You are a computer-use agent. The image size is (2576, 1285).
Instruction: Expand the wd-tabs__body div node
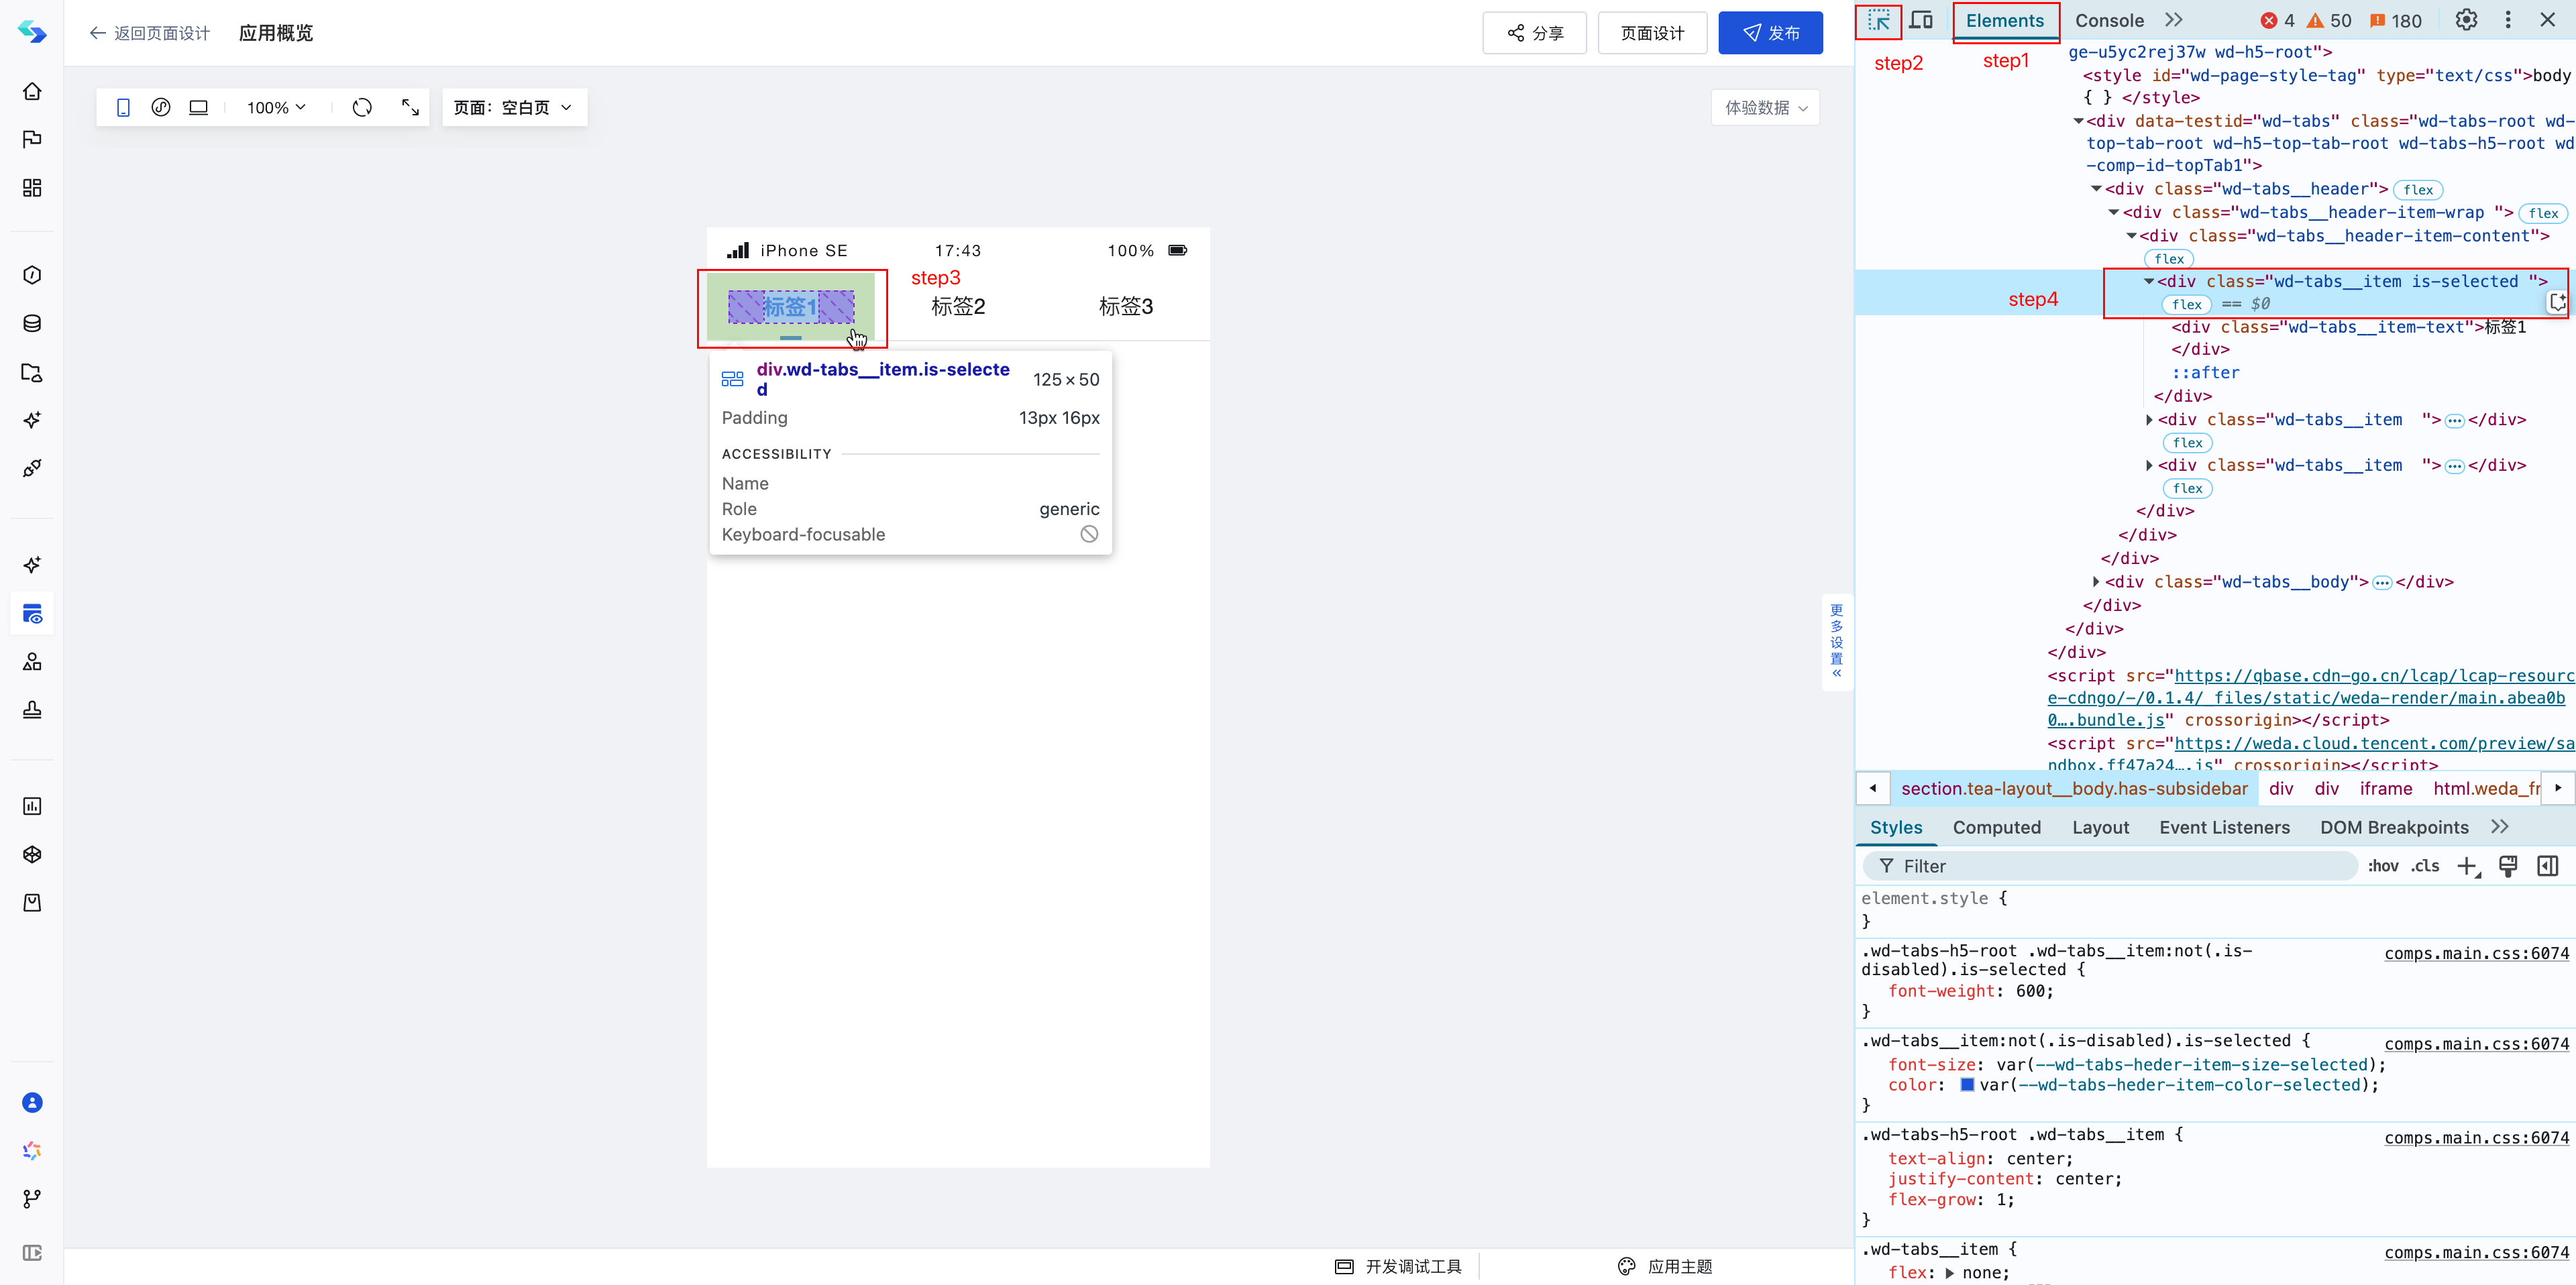2096,582
